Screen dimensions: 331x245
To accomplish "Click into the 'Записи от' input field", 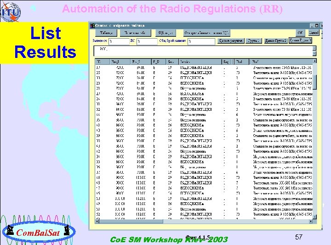I will coord(119,41).
